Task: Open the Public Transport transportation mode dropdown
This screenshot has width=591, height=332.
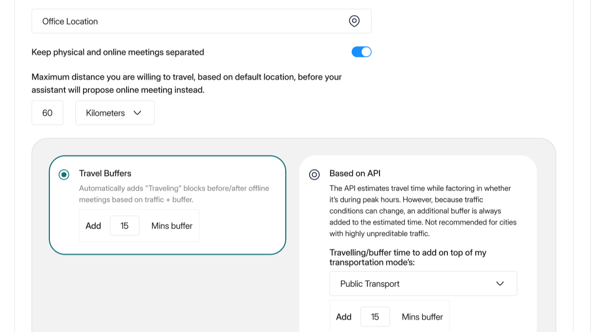Action: (x=423, y=283)
